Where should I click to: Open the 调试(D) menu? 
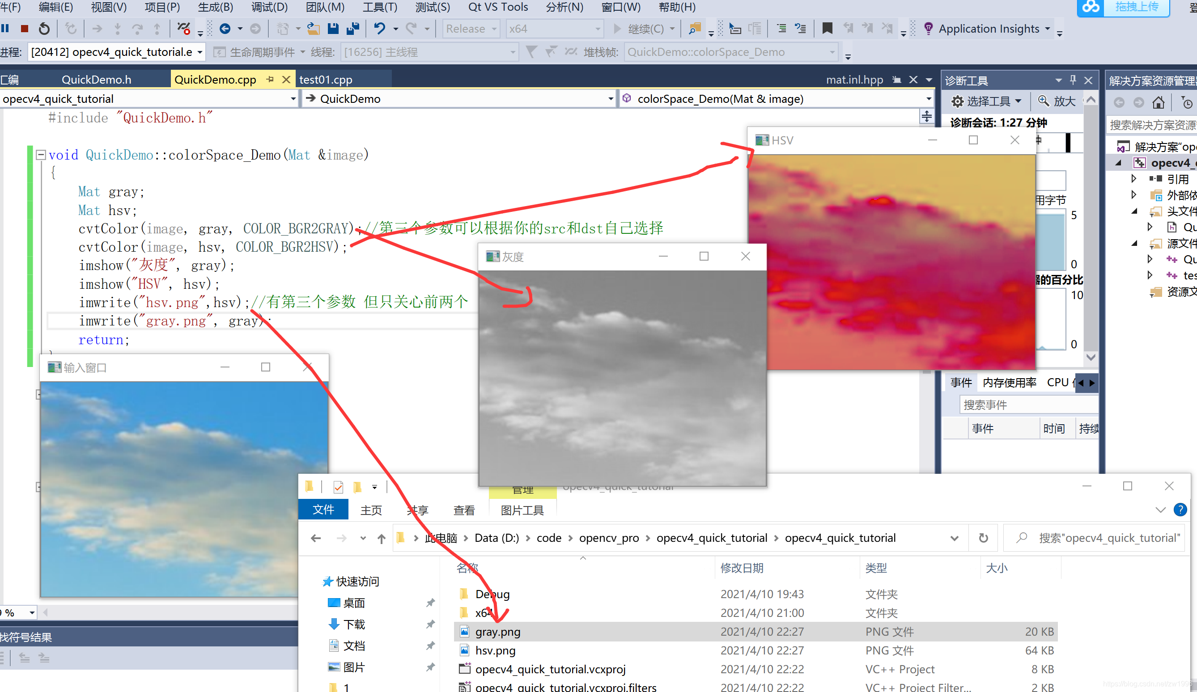coord(269,7)
